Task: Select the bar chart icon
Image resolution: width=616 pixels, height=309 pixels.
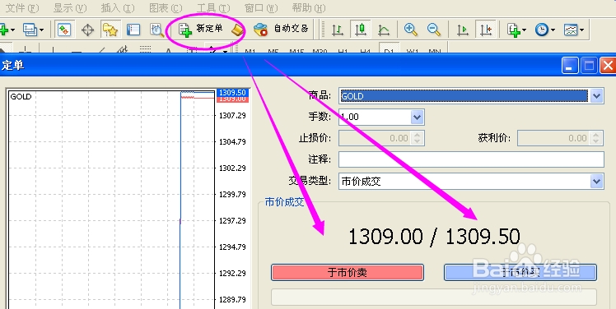Action: click(338, 30)
